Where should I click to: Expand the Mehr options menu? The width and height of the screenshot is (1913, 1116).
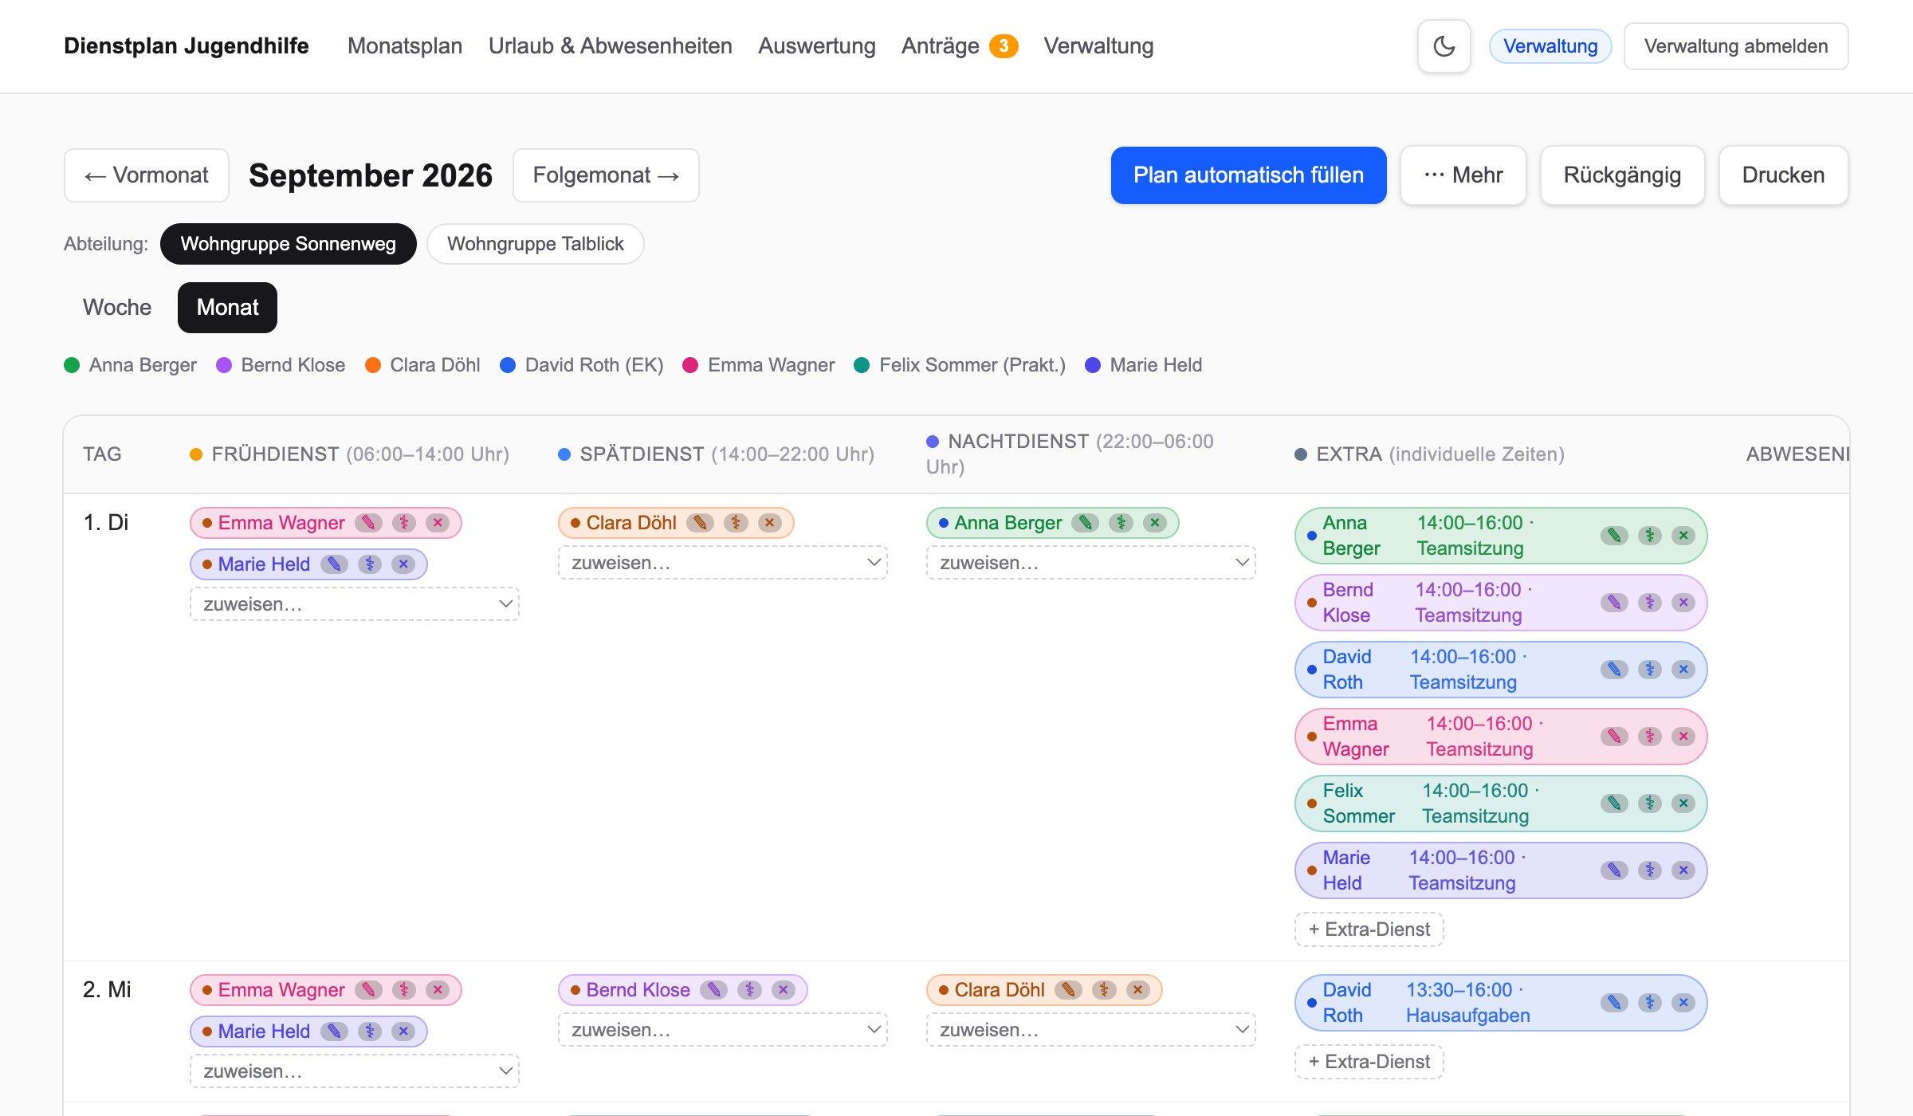click(1463, 175)
